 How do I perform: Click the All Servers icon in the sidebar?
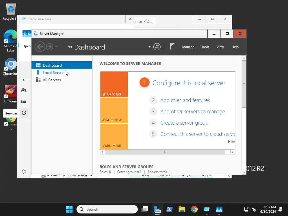pyautogui.click(x=38, y=80)
